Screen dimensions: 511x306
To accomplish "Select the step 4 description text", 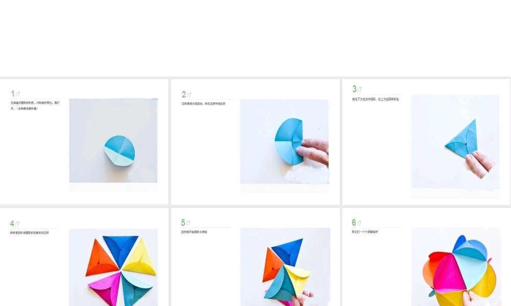I will [x=29, y=233].
